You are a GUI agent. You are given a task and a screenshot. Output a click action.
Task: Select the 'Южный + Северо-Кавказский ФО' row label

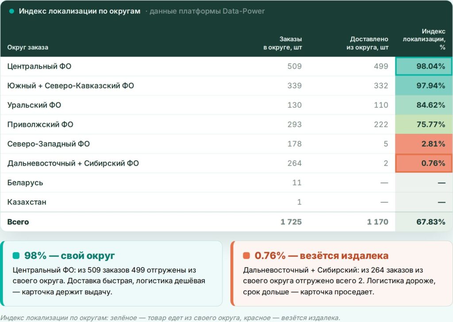(x=70, y=86)
